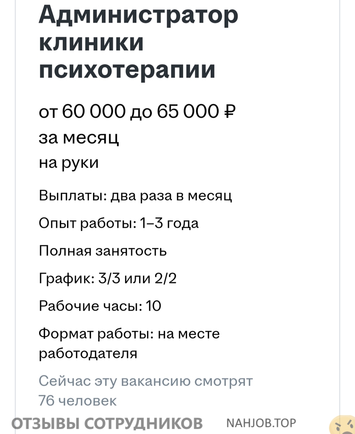Click the 'Рабочие часы: 10' line
The height and width of the screenshot is (434, 355).
pyautogui.click(x=100, y=306)
